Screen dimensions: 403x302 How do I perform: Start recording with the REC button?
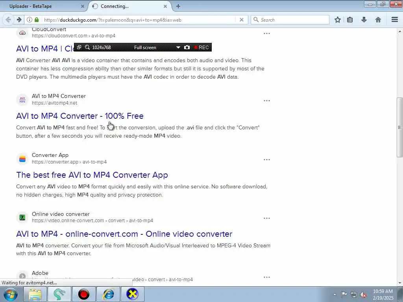[201, 47]
